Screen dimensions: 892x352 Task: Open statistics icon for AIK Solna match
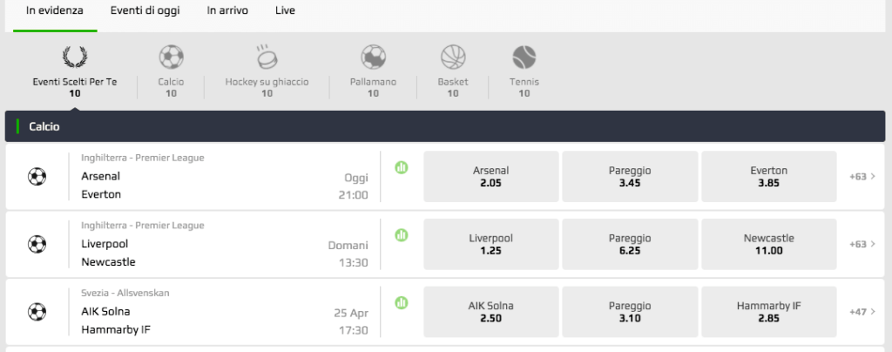tap(402, 303)
